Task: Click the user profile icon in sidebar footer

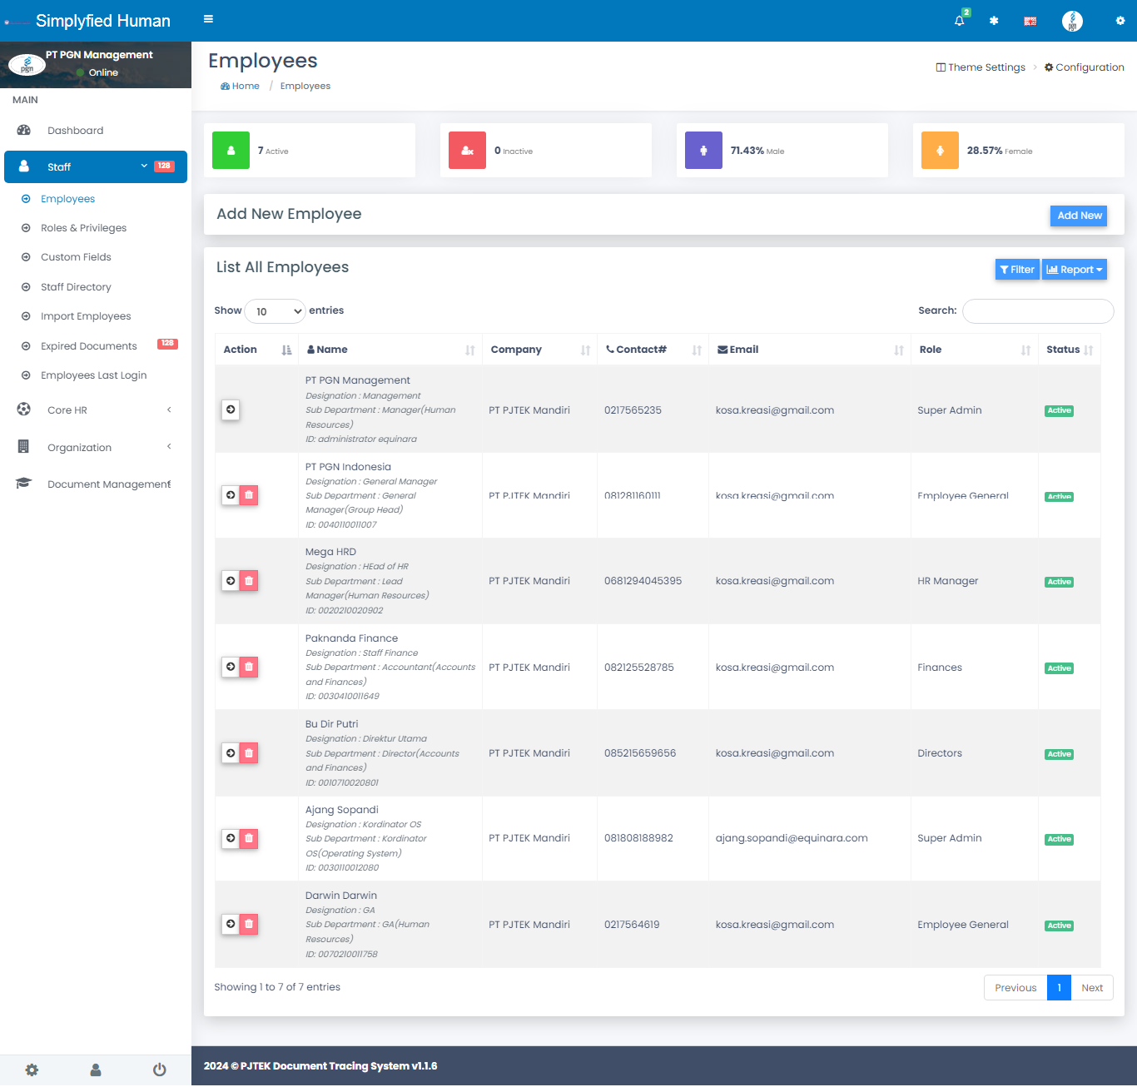Action: (x=96, y=1070)
